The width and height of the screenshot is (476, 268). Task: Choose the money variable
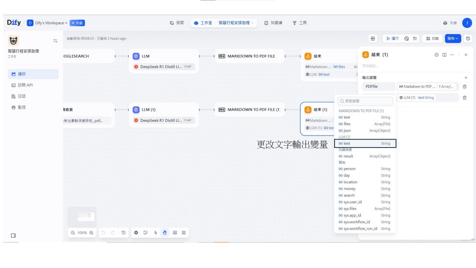[x=364, y=189]
